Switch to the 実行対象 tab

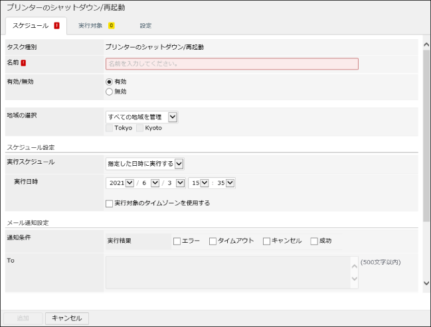click(x=90, y=26)
